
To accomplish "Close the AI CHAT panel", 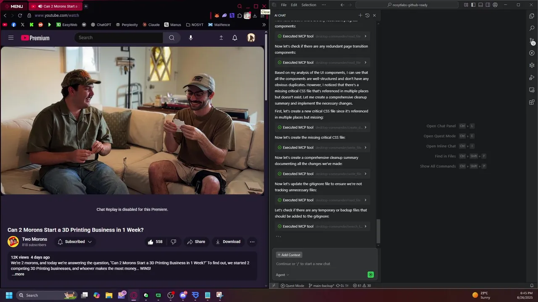I will 374,16.
